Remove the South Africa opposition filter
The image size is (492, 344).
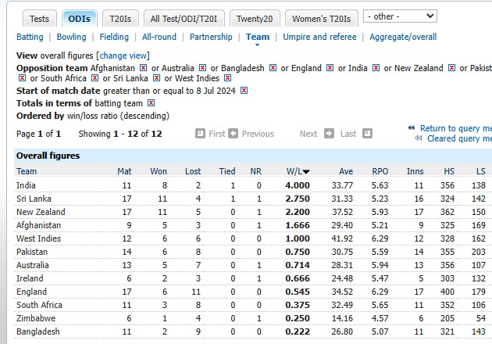(94, 78)
